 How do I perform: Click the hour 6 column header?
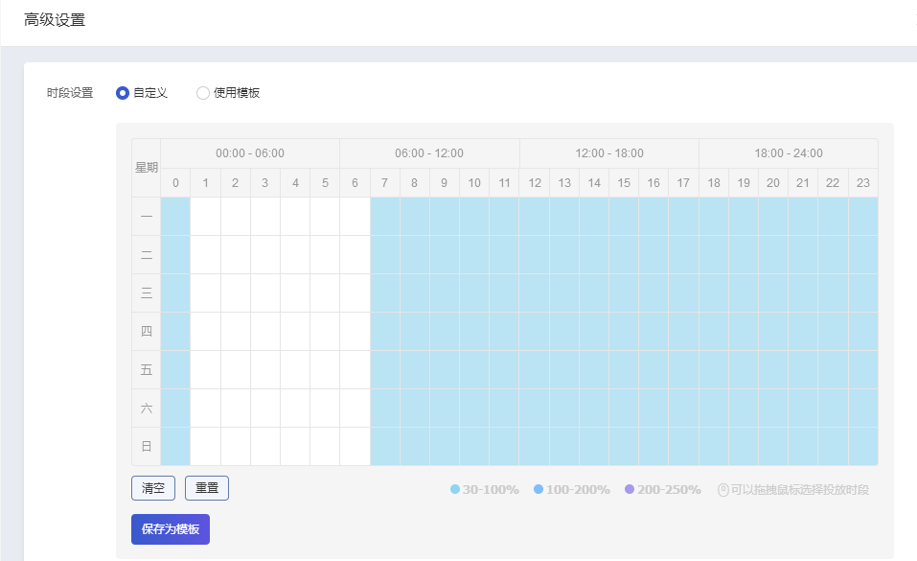click(355, 183)
